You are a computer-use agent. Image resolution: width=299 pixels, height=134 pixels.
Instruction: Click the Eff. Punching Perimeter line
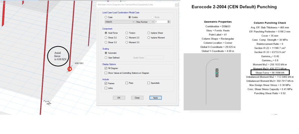coord(270,32)
